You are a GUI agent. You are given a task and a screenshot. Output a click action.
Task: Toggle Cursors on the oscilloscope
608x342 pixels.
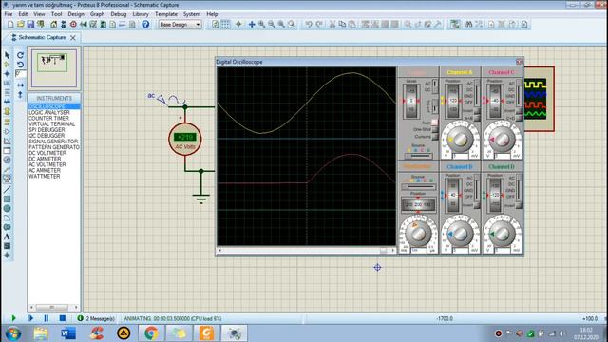click(435, 137)
